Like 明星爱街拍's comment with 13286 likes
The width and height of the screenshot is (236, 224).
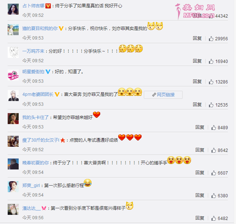point(211,82)
